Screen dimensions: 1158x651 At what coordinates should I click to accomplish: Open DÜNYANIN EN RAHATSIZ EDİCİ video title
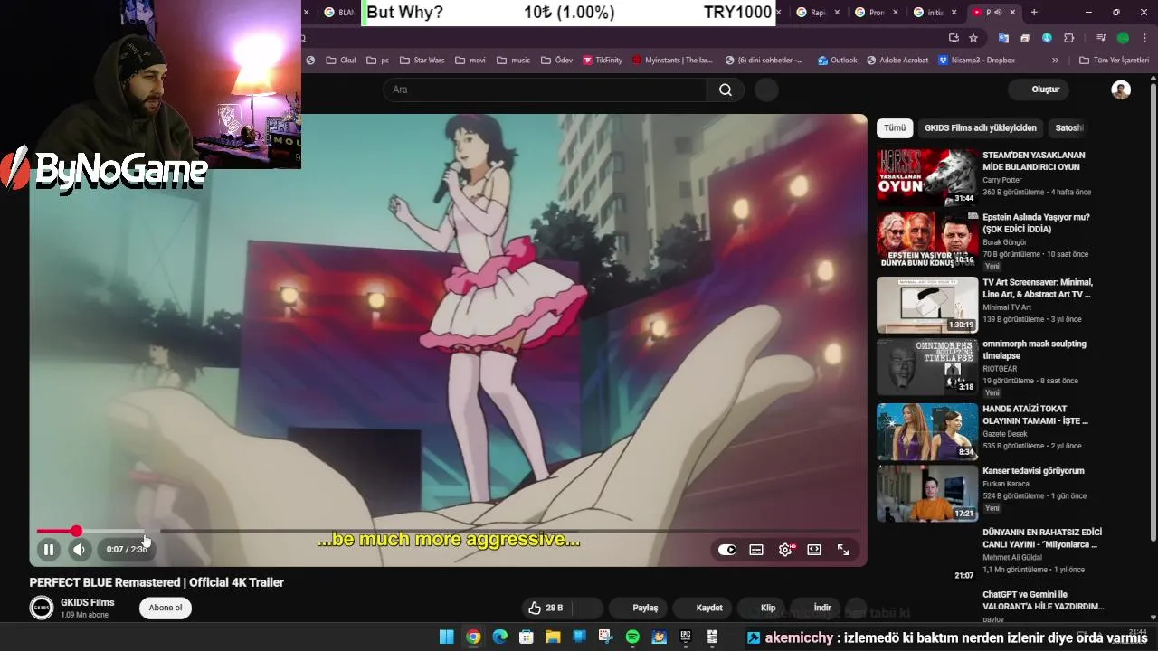1042,538
